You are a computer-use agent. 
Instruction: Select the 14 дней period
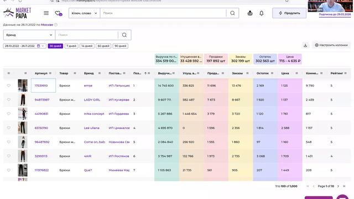87,46
